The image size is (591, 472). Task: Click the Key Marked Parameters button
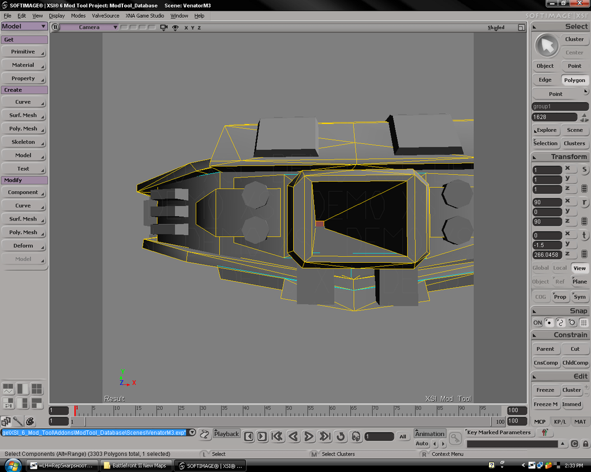(499, 432)
